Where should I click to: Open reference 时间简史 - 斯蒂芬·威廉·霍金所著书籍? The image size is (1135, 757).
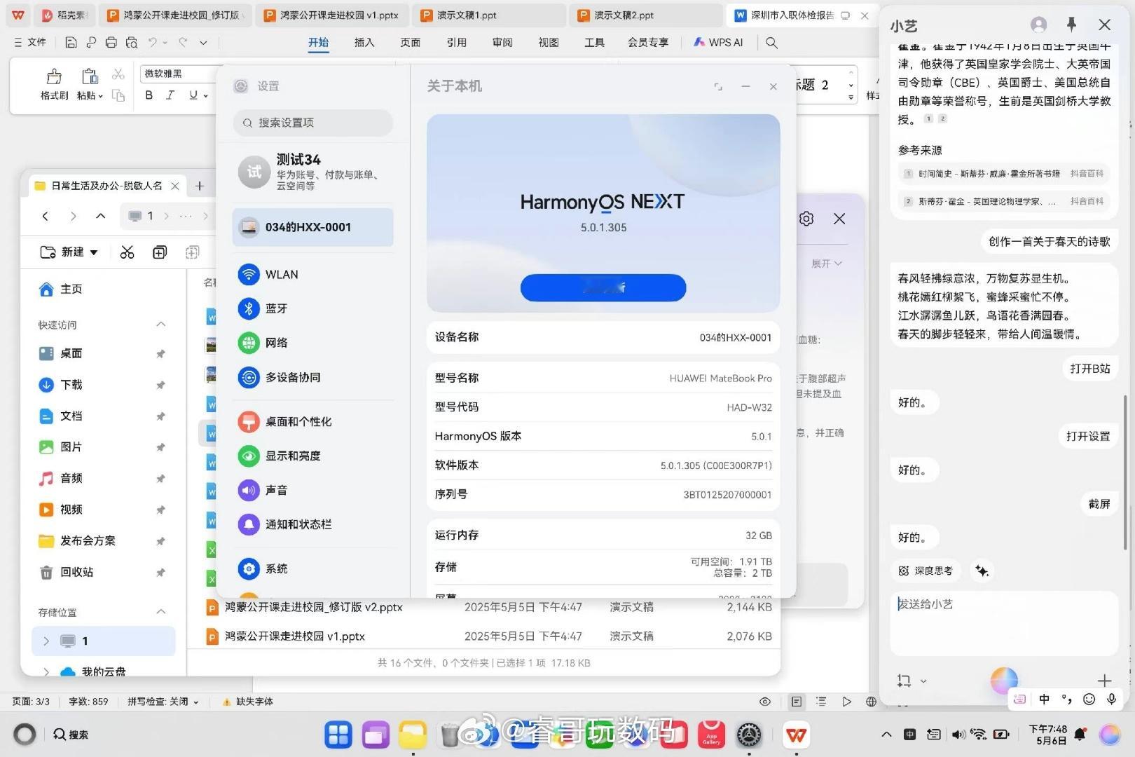pyautogui.click(x=1003, y=174)
